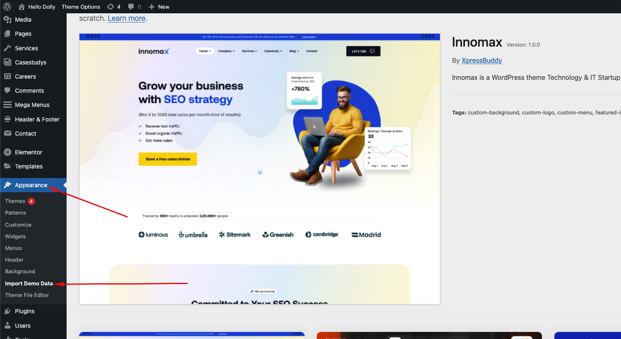Screen dimensions: 621x339
Task: Open the Elementor icon in sidebar
Action: pyautogui.click(x=7, y=152)
